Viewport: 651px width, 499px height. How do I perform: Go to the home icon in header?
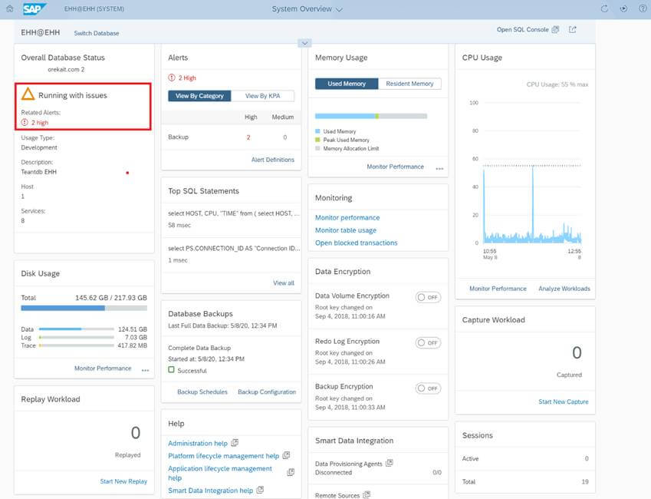click(x=10, y=8)
